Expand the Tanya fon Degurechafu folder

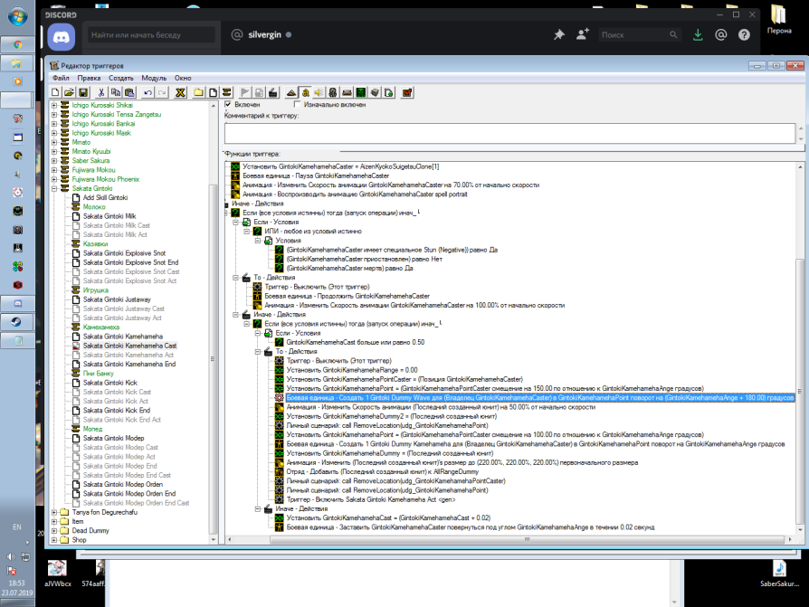(x=54, y=512)
